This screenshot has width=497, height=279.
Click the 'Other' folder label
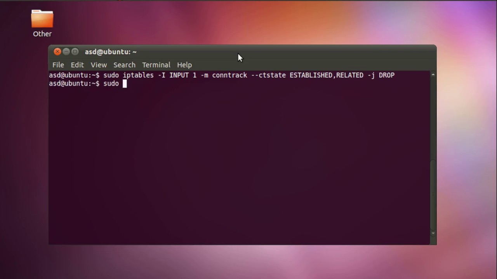click(42, 34)
